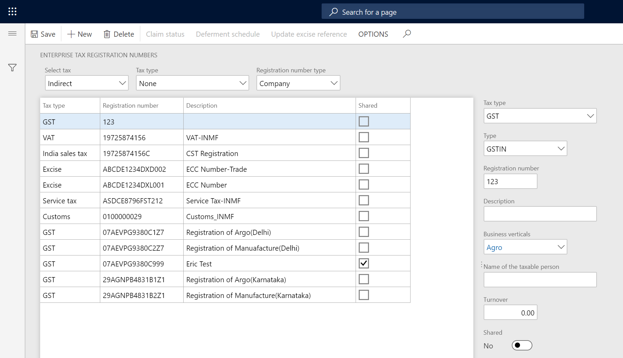Sort by the Registration number column header
The width and height of the screenshot is (623, 358).
142,105
